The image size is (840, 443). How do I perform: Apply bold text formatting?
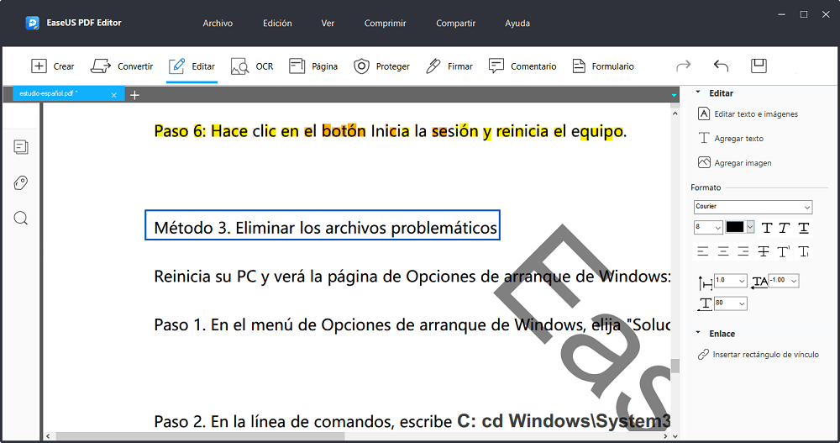pos(767,228)
